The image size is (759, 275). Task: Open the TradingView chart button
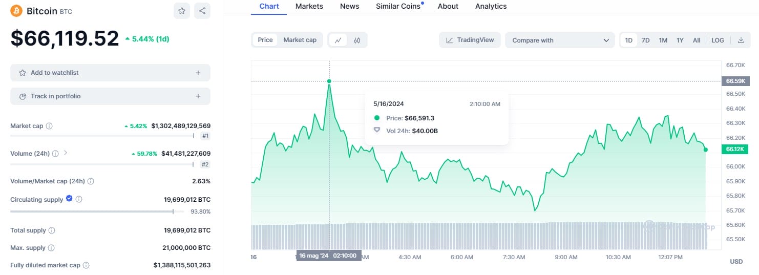[x=470, y=40]
